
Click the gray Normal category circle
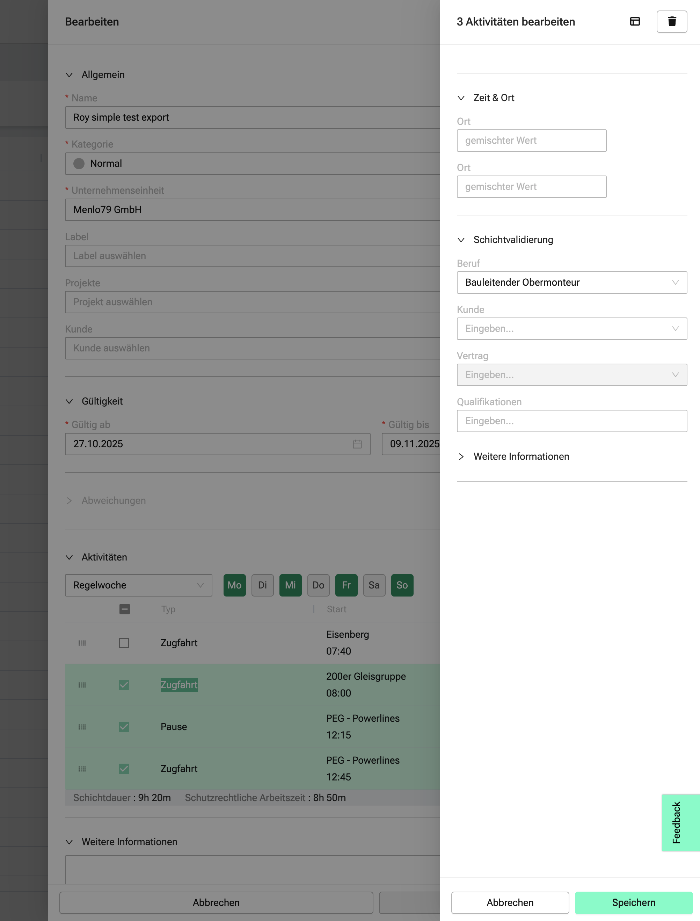[79, 164]
